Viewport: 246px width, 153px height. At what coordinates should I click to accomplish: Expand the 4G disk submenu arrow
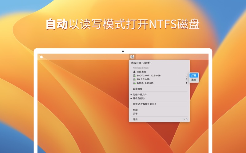click(187, 79)
